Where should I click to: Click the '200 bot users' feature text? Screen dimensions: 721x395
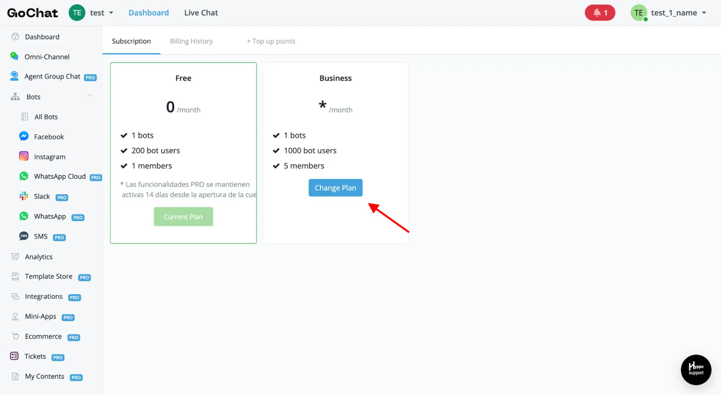click(x=155, y=151)
